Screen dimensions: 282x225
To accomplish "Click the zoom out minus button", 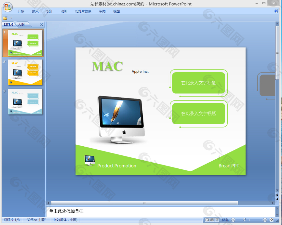I will (233, 220).
